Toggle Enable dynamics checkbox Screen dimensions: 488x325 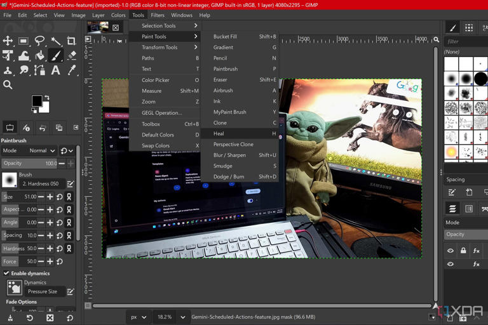[6, 273]
